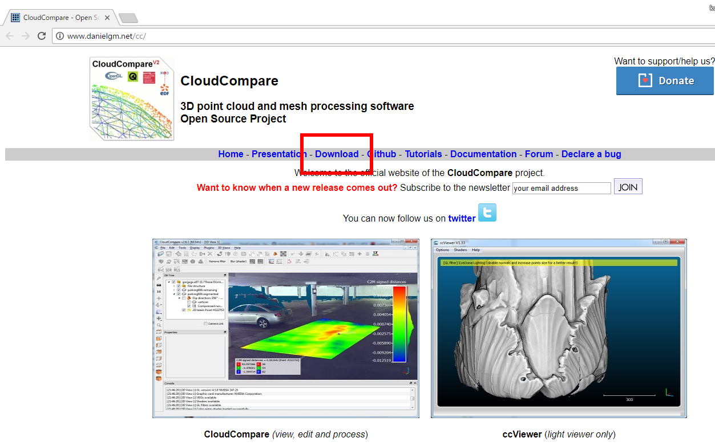Image resolution: width=715 pixels, height=446 pixels.
Task: Visit the Forum link
Action: [539, 154]
